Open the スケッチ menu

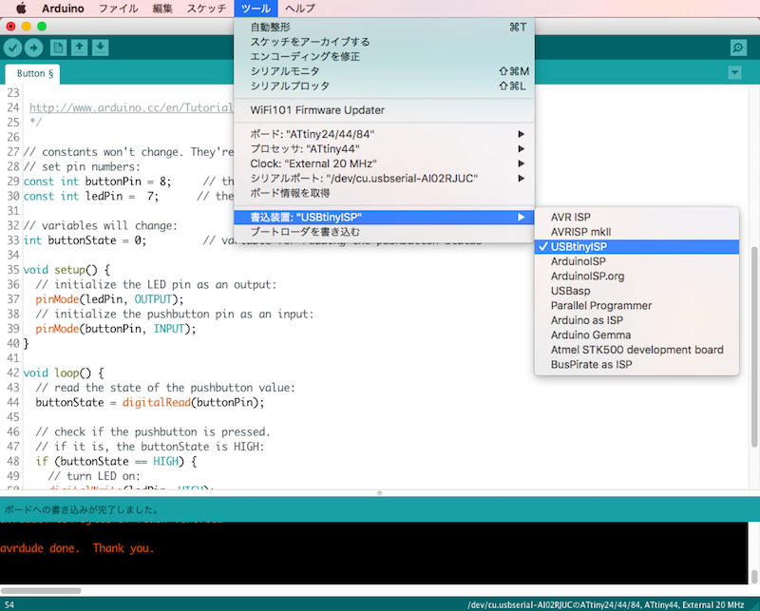[206, 9]
